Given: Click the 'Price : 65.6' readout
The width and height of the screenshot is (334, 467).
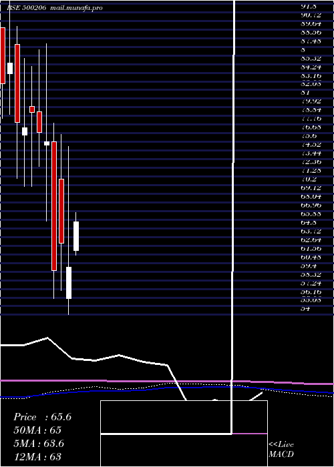Looking at the screenshot, I should pyautogui.click(x=42, y=417).
